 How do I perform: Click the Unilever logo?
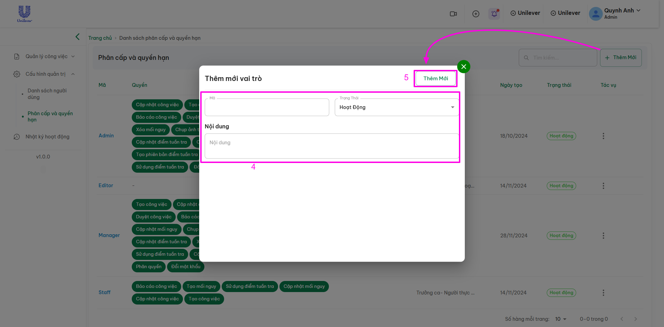tap(25, 14)
